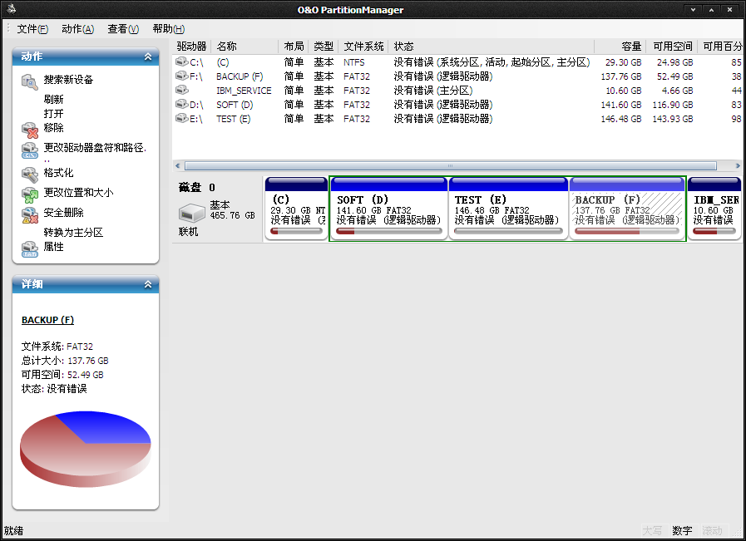
Task: Click 就绪 status bar text
Action: point(13,531)
